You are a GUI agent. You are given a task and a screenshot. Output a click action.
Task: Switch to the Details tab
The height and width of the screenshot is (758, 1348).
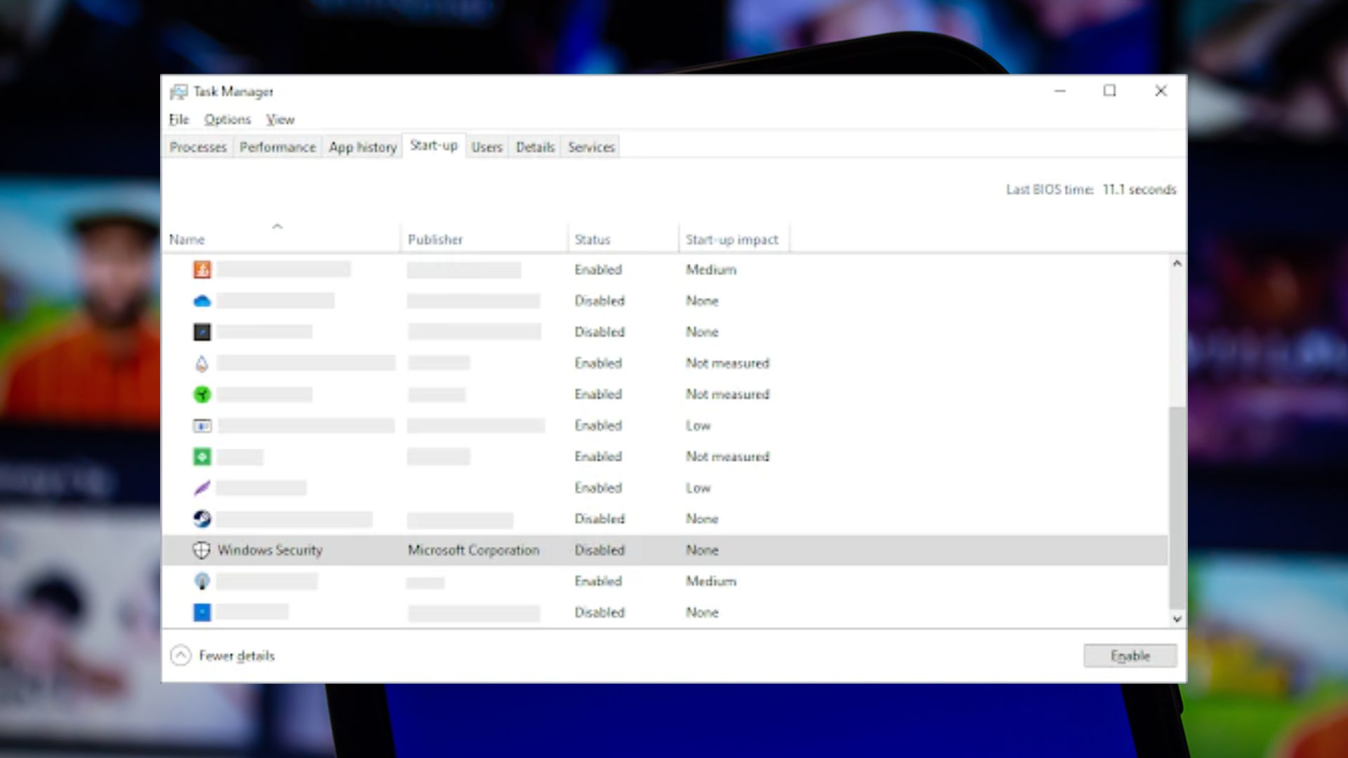tap(536, 147)
